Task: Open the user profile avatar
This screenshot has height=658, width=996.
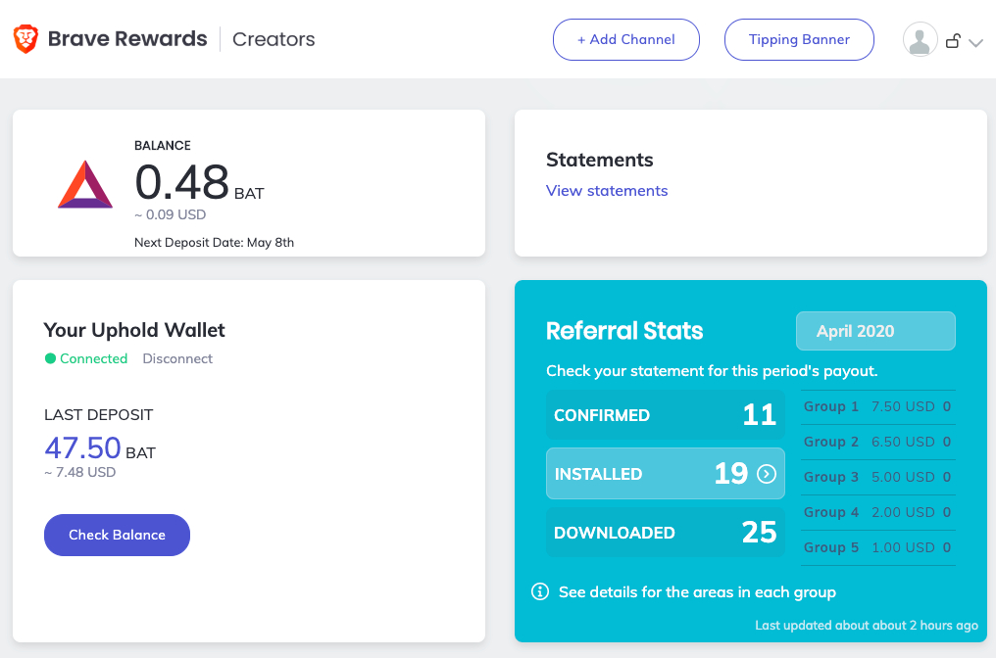Action: pyautogui.click(x=920, y=40)
